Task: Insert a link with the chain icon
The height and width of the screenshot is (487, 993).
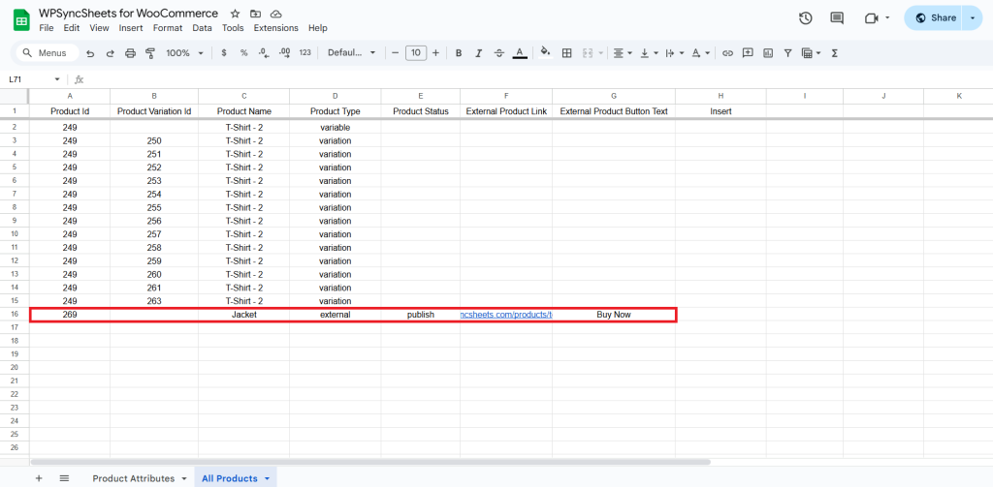Action: click(727, 53)
